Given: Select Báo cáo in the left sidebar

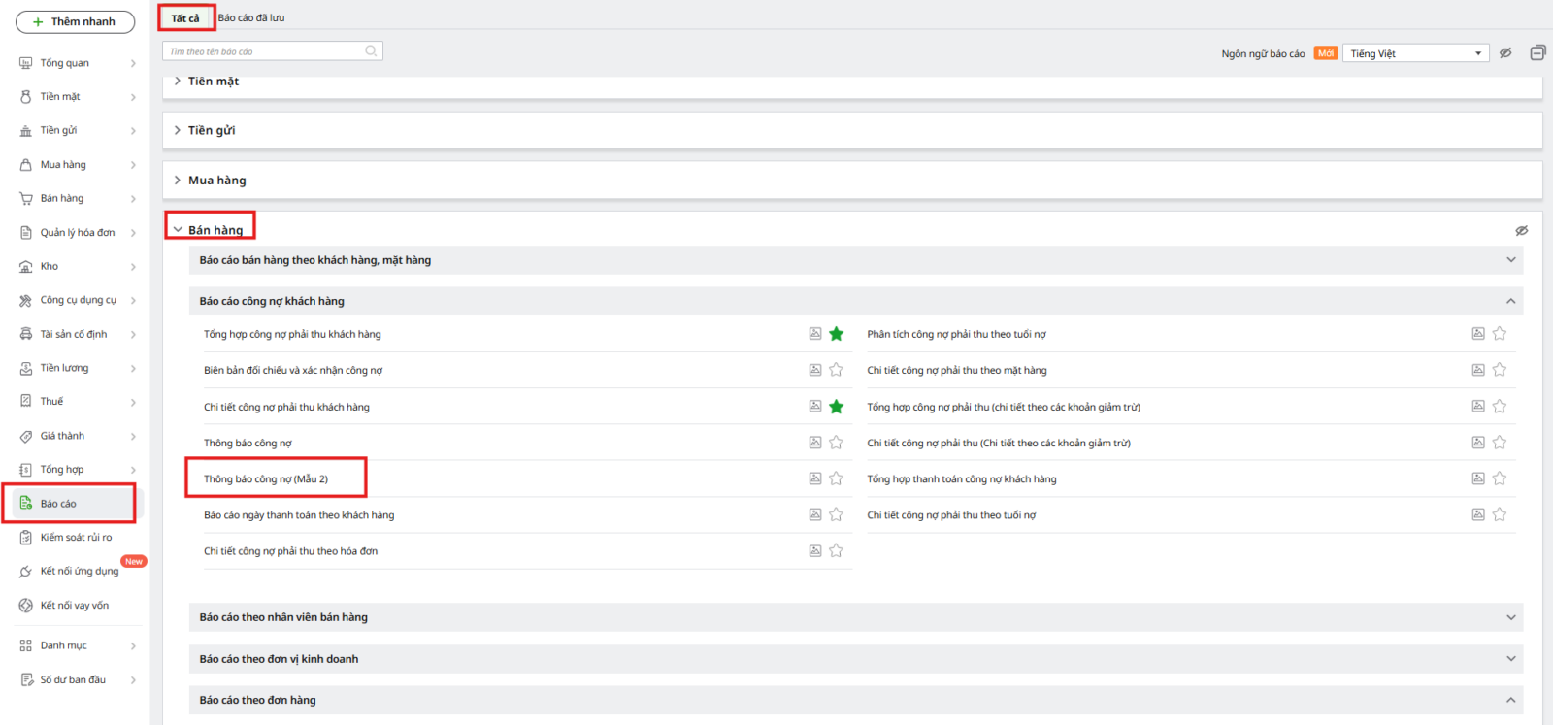Looking at the screenshot, I should [58, 504].
